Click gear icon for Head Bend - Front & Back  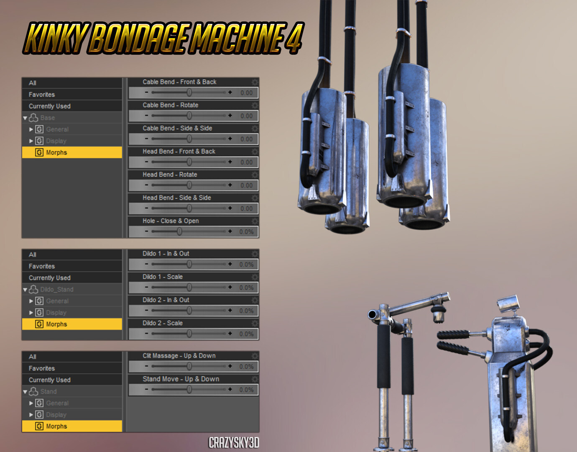255,152
